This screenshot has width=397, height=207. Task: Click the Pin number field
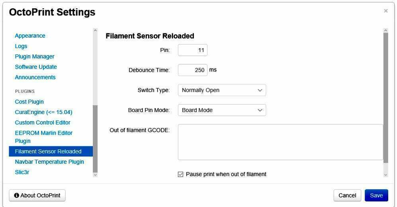point(193,50)
